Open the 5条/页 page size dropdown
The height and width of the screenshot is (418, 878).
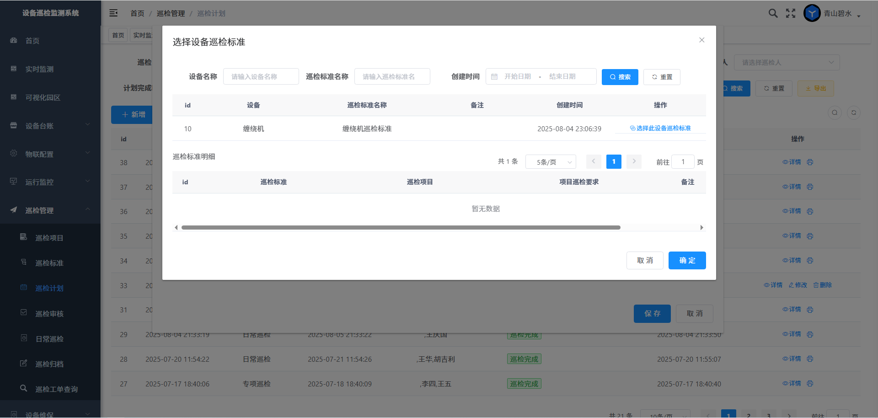[551, 162]
